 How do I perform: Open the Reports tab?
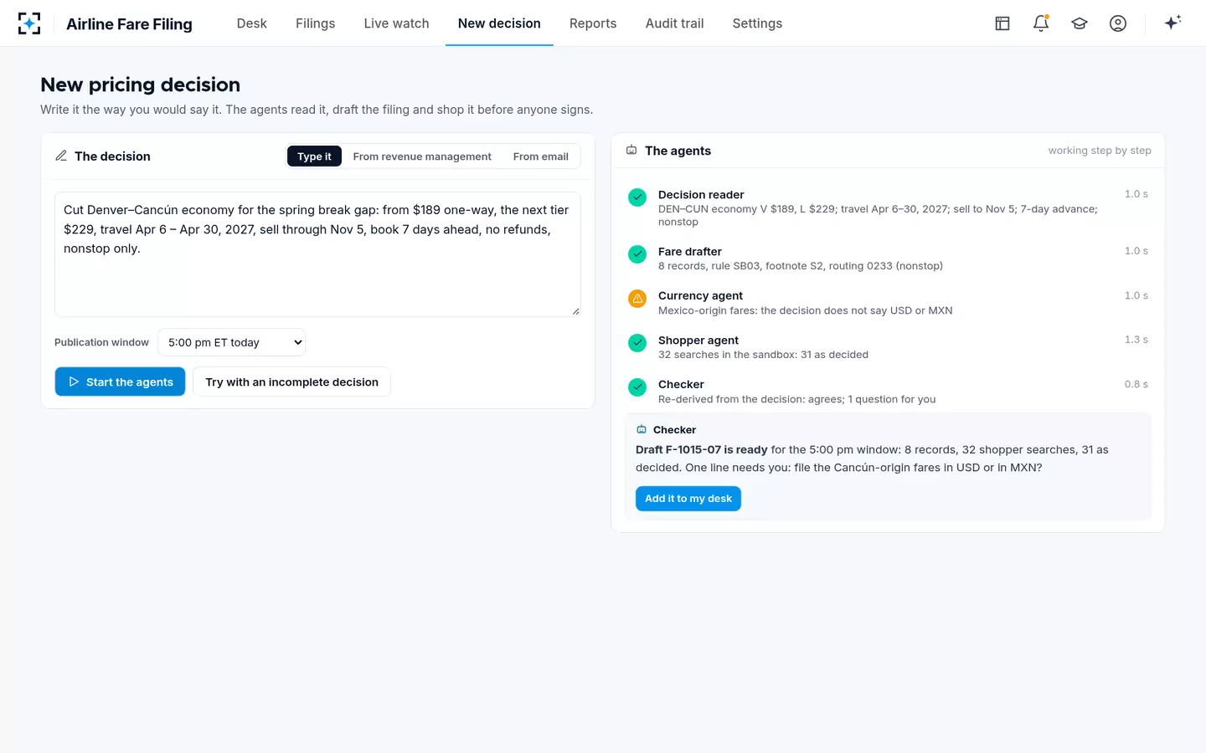593,23
